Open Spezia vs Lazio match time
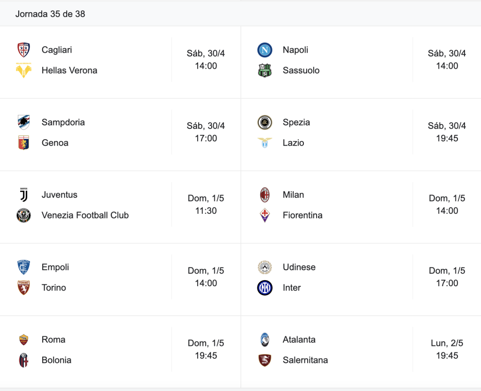 click(447, 132)
